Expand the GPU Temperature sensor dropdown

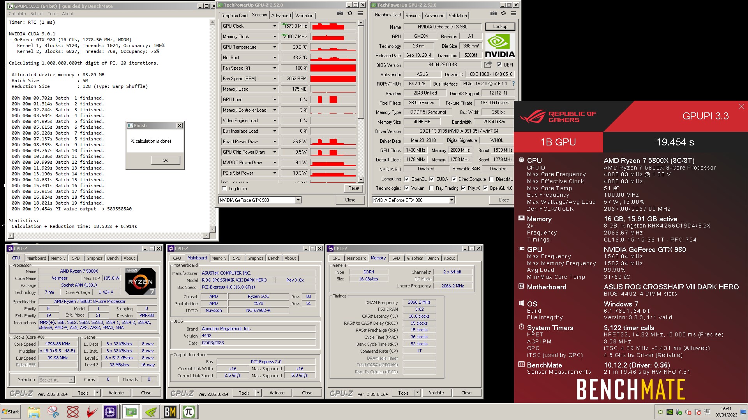point(275,47)
